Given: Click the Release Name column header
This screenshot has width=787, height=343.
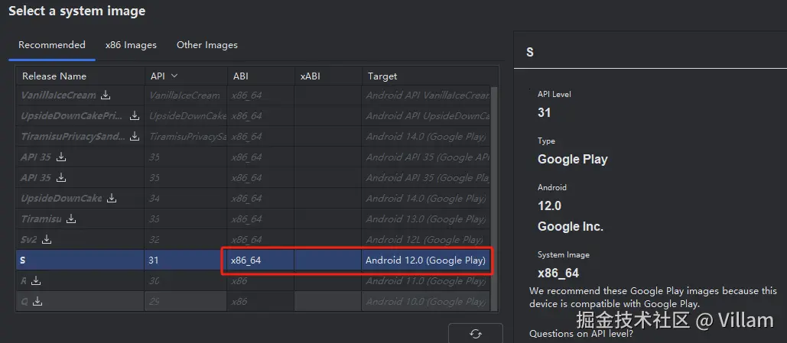Looking at the screenshot, I should coord(54,76).
